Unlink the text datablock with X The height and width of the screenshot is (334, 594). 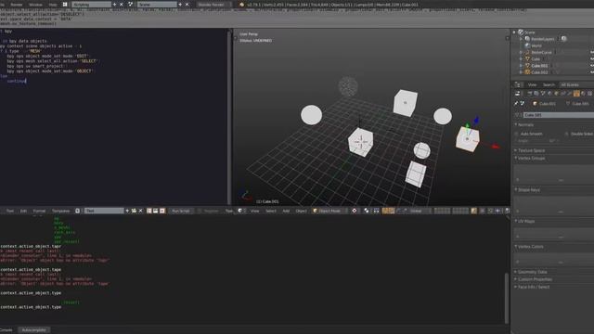click(140, 211)
